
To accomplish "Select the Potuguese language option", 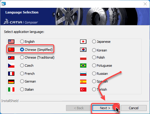I will point(94,66).
